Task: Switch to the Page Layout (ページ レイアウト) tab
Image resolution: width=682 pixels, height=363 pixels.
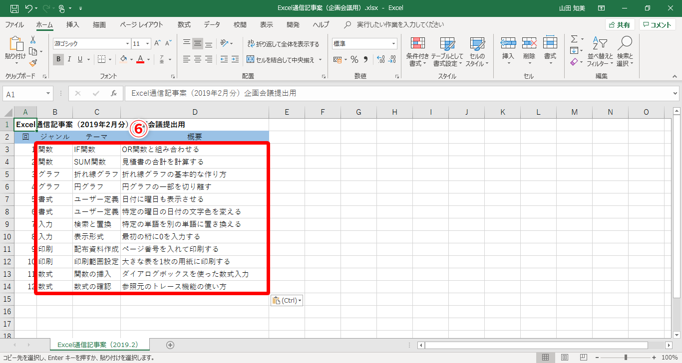Action: point(141,24)
